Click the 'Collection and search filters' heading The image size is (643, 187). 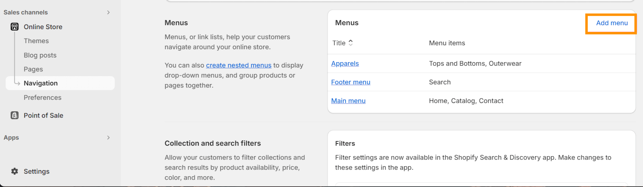coord(212,143)
